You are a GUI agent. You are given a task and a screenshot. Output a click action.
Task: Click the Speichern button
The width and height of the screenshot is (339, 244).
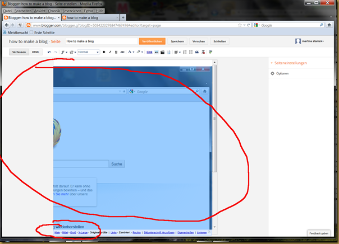pyautogui.click(x=177, y=41)
